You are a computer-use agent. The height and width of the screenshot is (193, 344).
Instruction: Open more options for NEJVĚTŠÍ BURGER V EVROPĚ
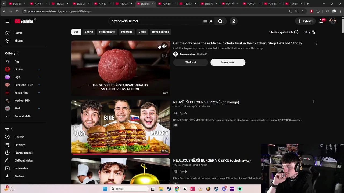[x=314, y=102]
